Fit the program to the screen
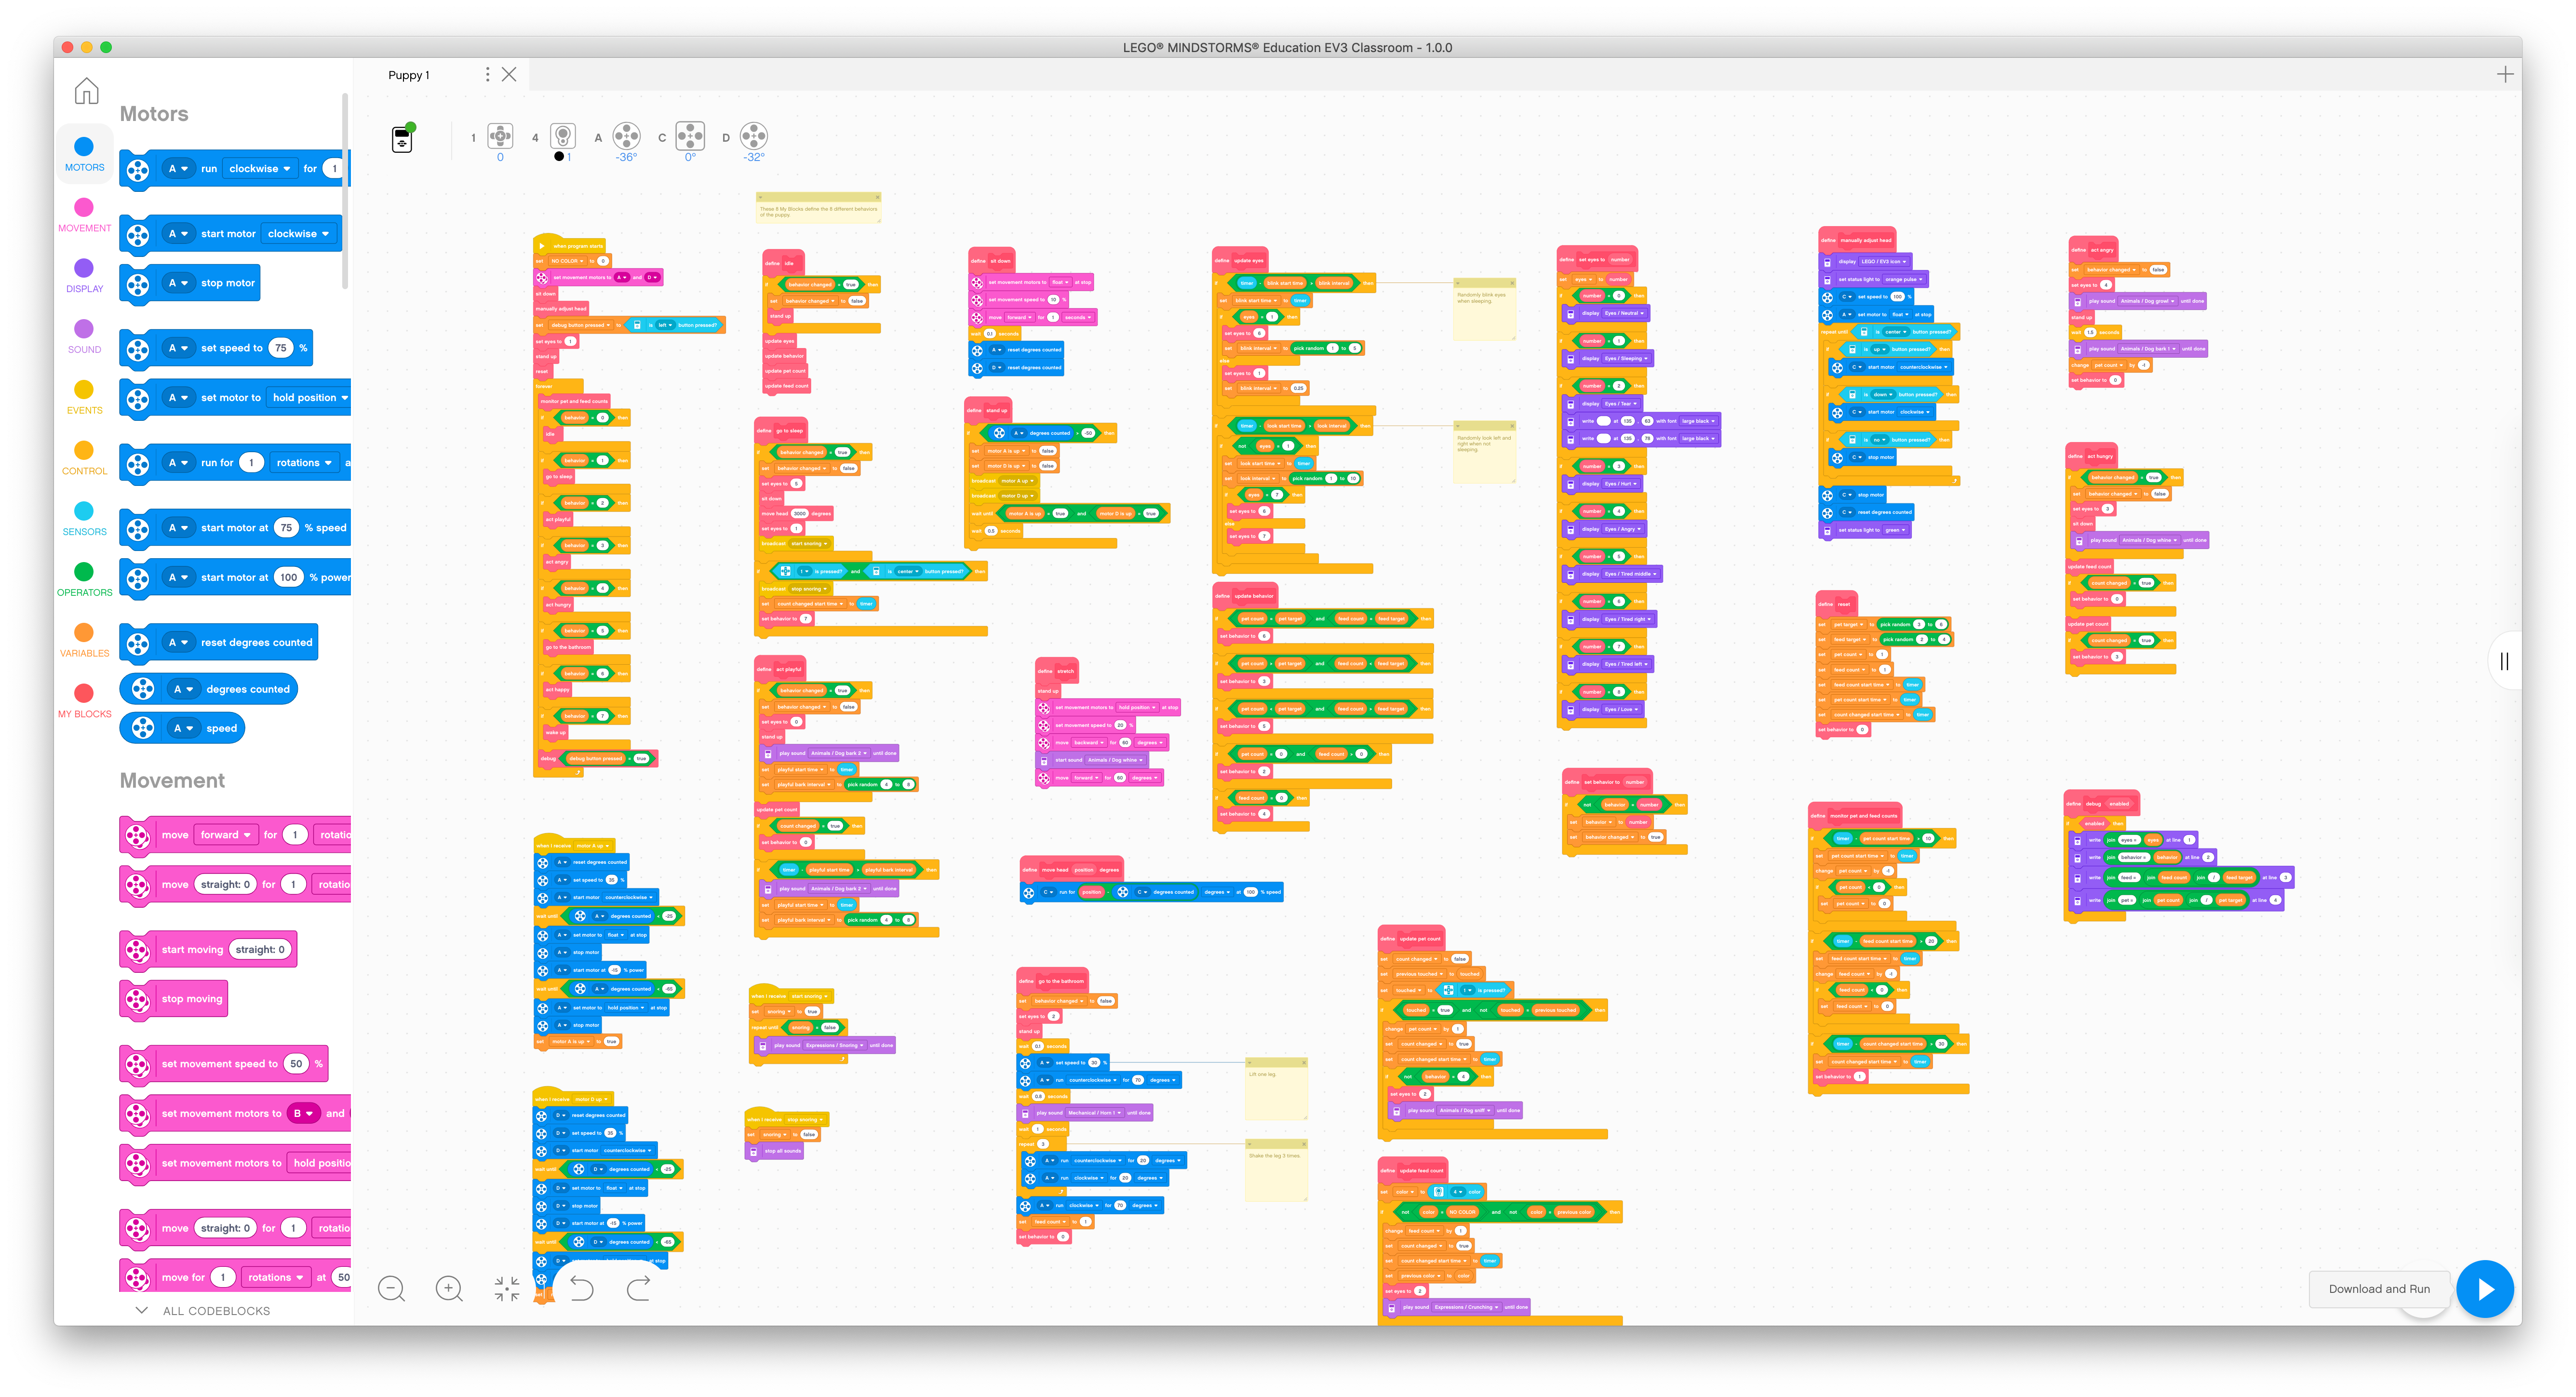This screenshot has width=2576, height=1397. click(x=507, y=1288)
